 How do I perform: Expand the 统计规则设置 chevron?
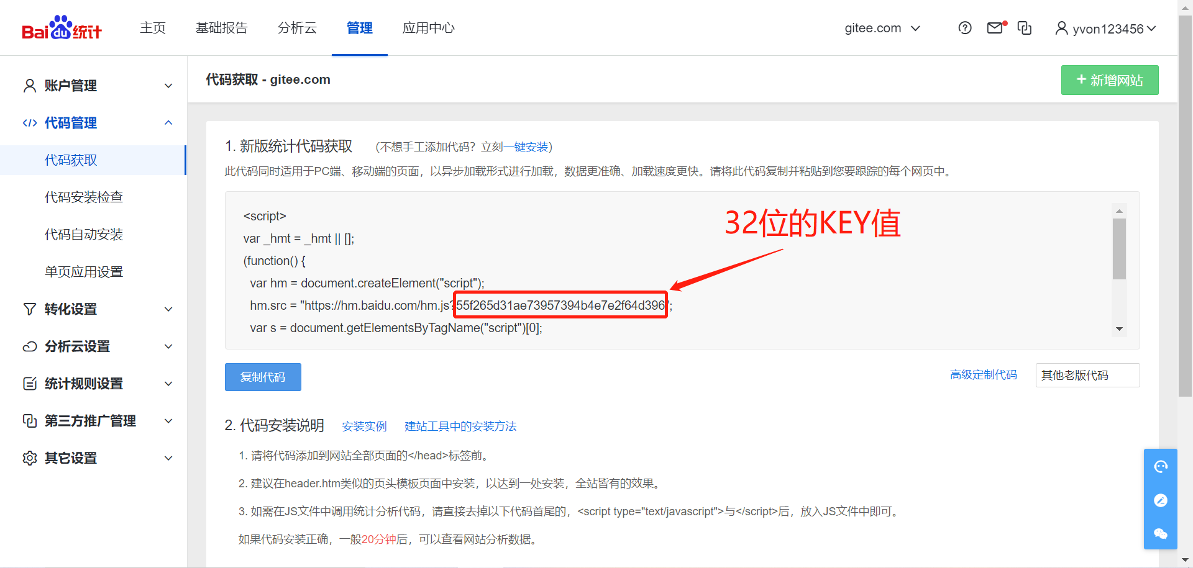coord(168,384)
